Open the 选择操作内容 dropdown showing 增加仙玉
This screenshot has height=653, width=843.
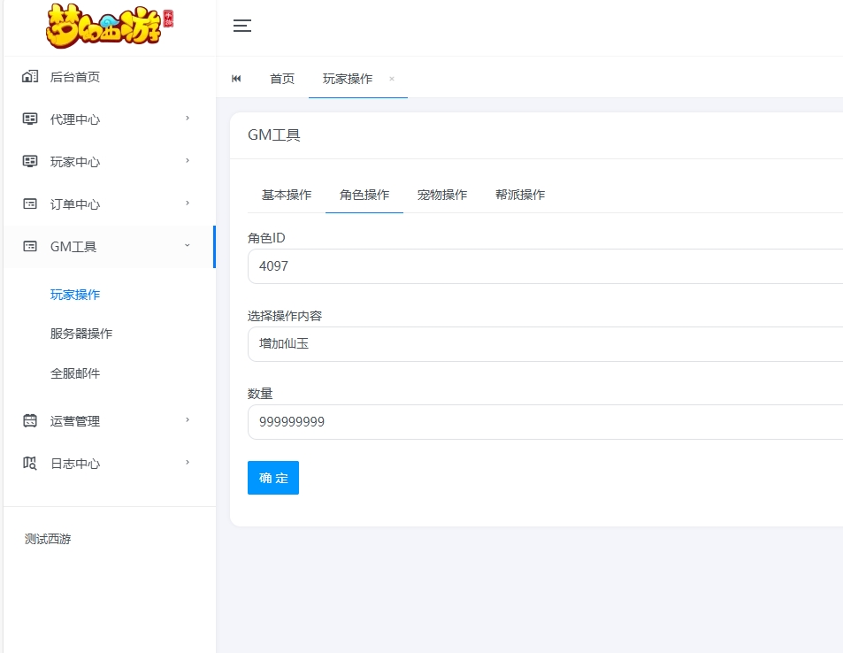pos(545,344)
